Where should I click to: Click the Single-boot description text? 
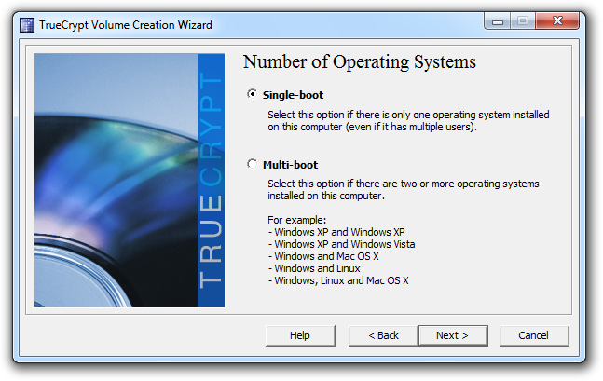408,121
